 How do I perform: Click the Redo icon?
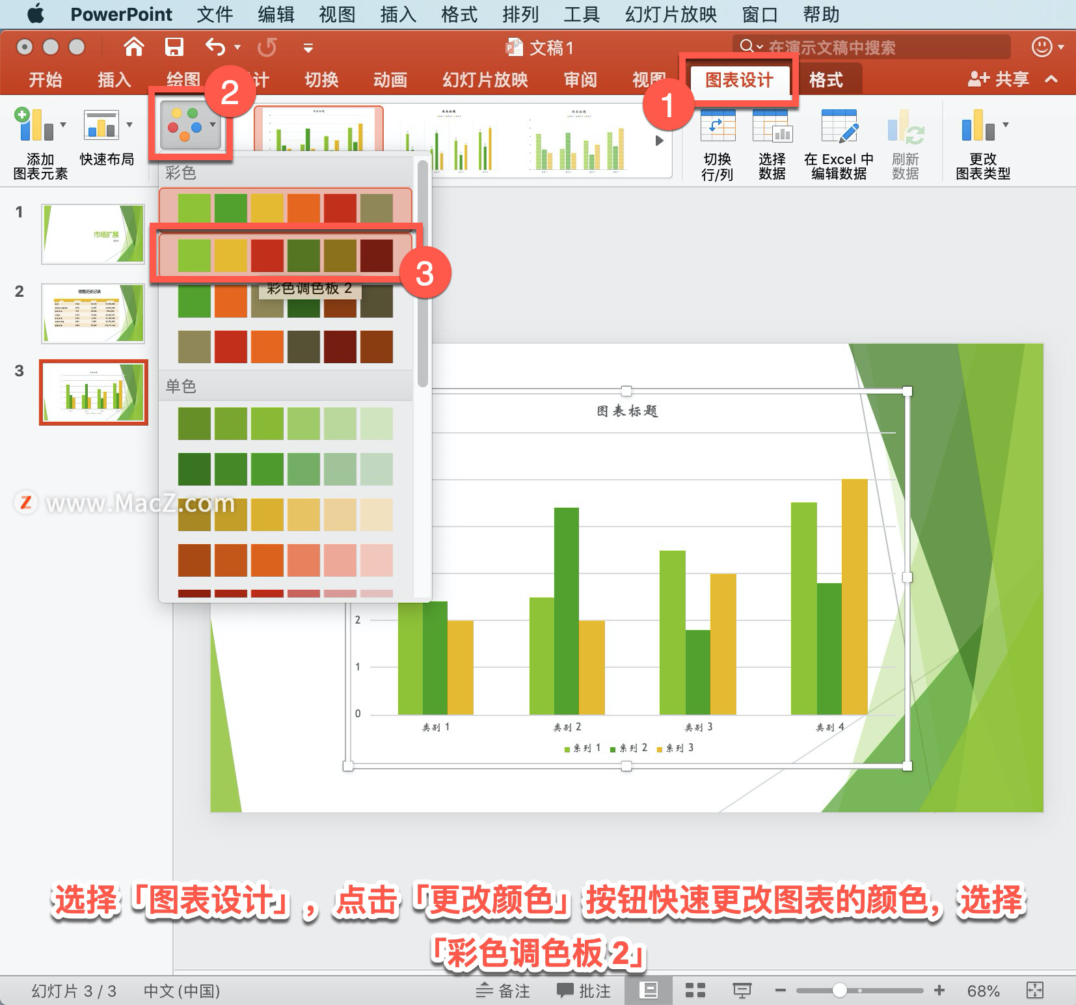point(267,47)
